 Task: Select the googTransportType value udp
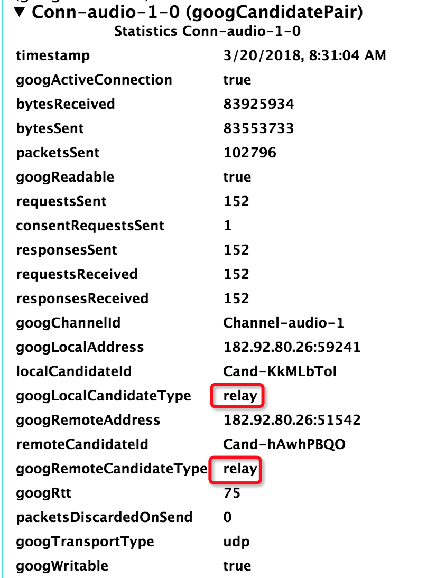pos(236,542)
